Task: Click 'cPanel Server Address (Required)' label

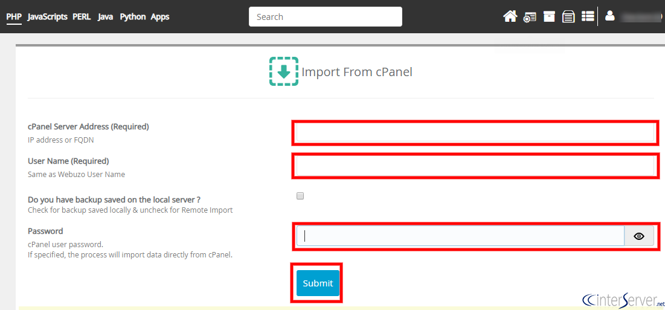Action: click(88, 126)
